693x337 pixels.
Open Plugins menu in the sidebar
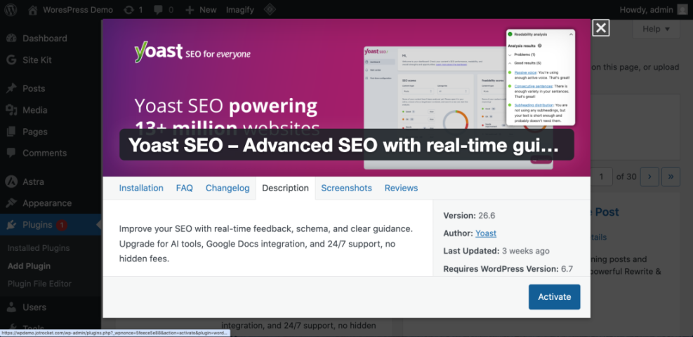point(38,225)
